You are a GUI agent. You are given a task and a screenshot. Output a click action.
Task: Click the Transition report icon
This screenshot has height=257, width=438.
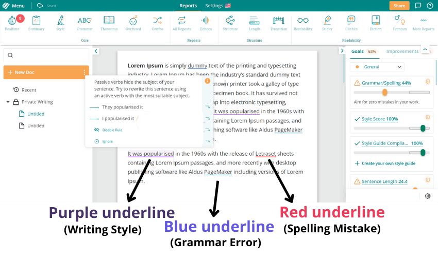(x=279, y=22)
